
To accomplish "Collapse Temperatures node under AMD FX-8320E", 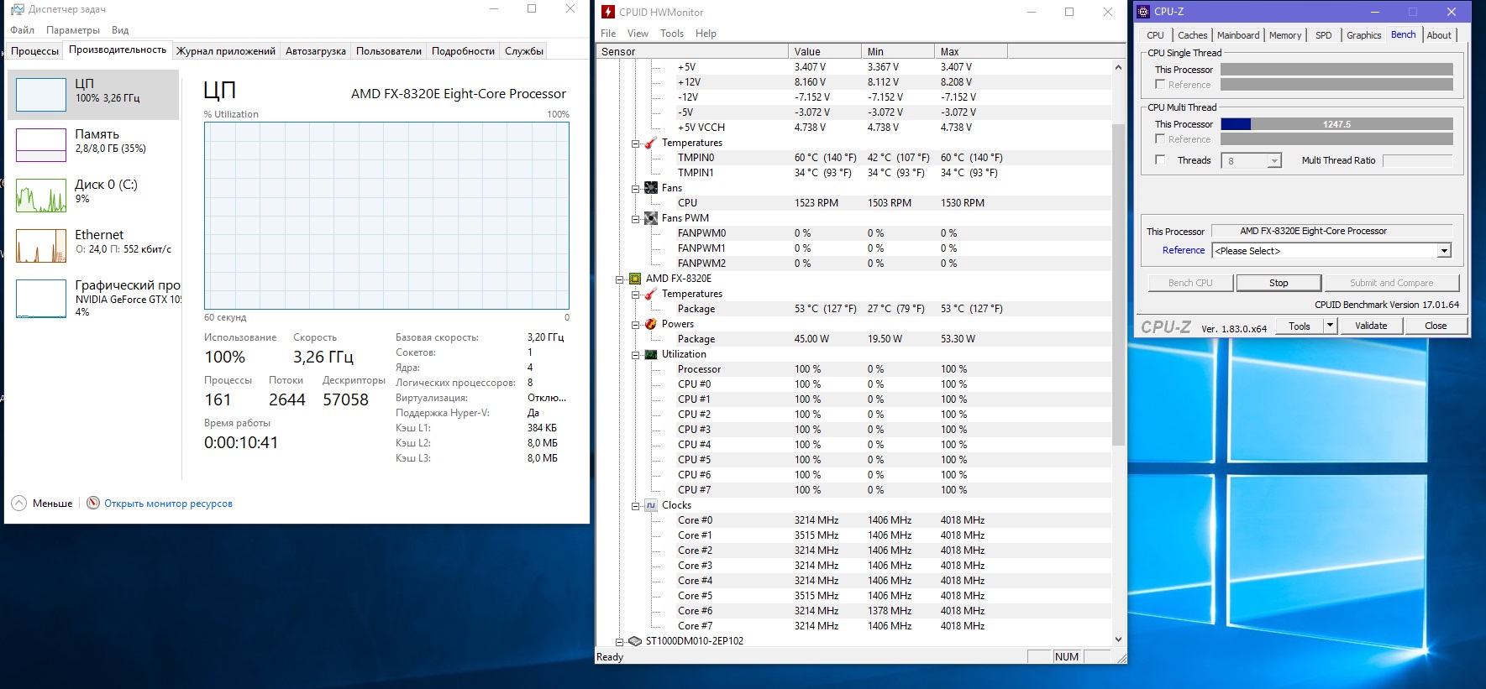I will click(636, 295).
